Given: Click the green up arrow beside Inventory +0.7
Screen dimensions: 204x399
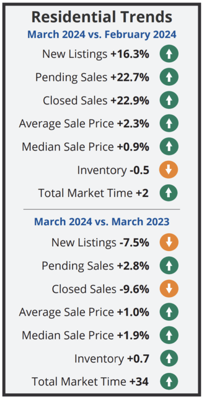Looking at the screenshot, I should coord(169,358).
